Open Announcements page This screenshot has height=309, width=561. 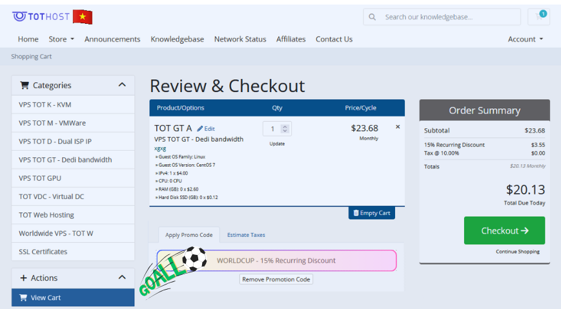pos(112,39)
